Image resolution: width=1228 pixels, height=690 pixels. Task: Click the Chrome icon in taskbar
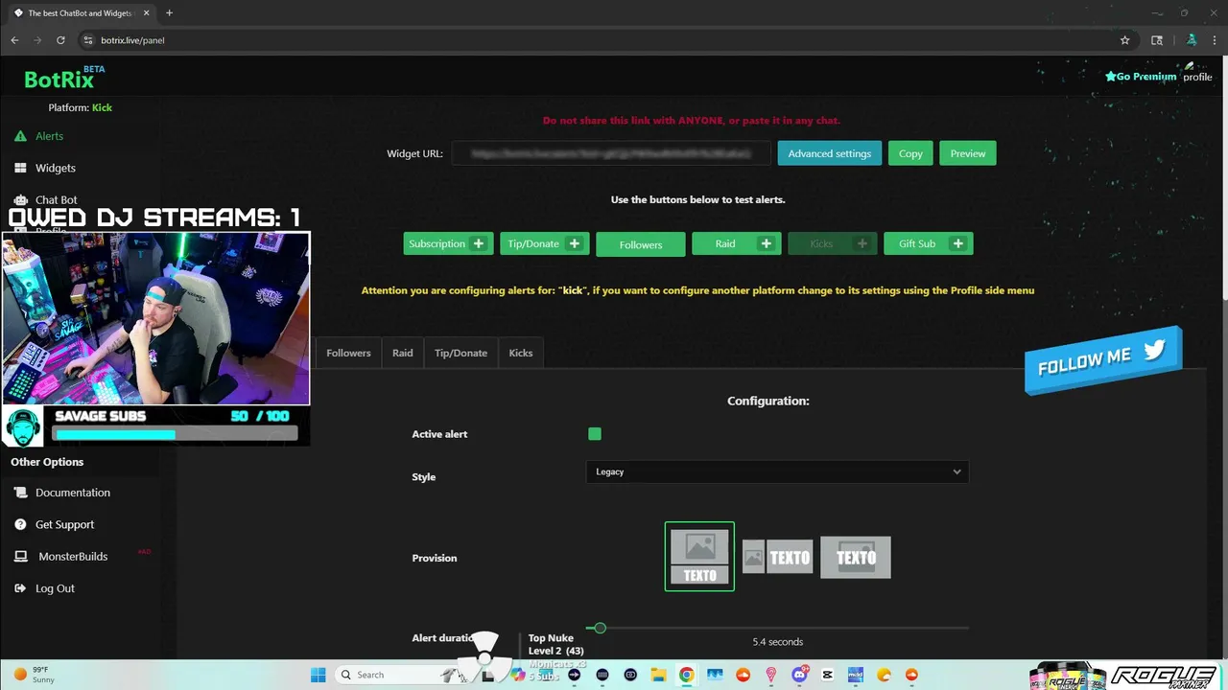[687, 675]
